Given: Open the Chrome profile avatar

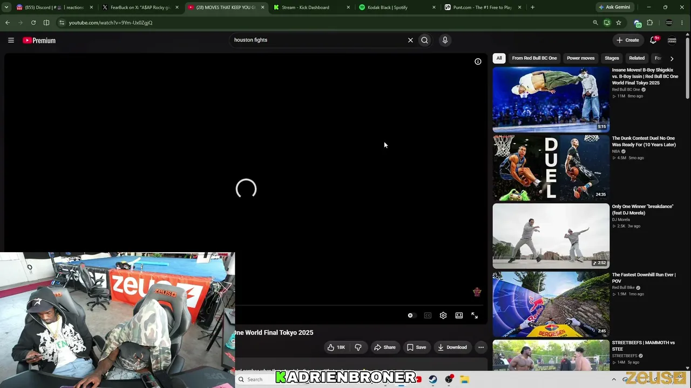Looking at the screenshot, I should 669,23.
